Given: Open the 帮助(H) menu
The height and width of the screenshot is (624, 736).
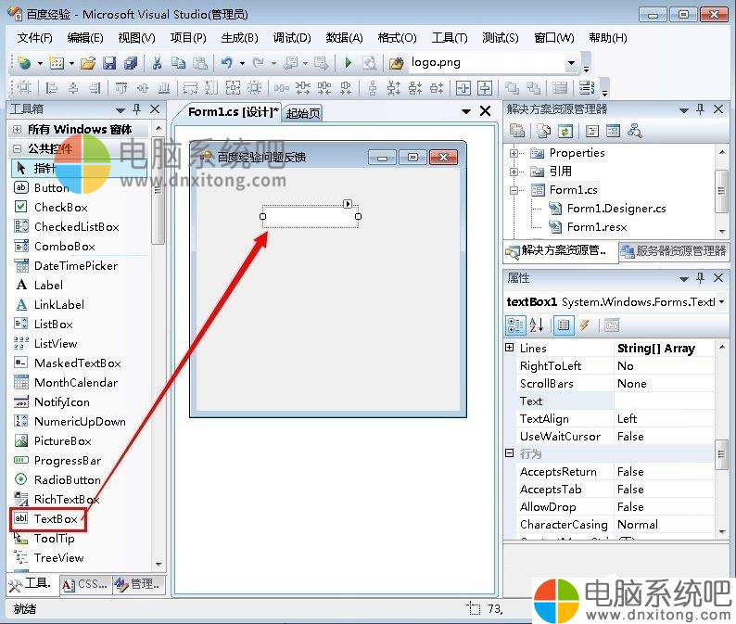Looking at the screenshot, I should coord(608,38).
